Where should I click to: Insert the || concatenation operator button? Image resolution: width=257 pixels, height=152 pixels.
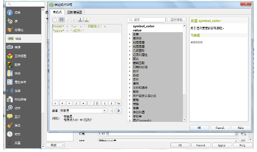coord(97,104)
